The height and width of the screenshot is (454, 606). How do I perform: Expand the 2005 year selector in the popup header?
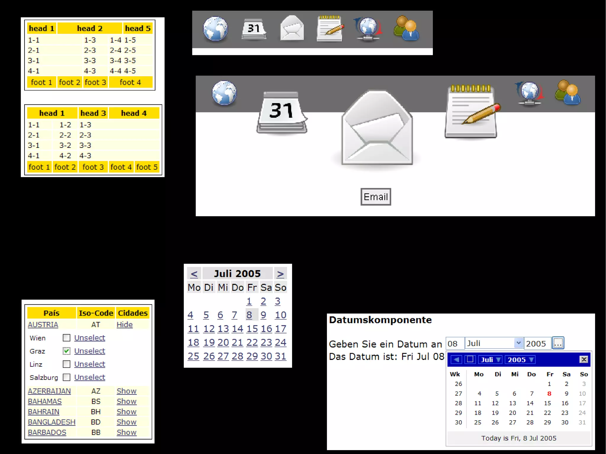pyautogui.click(x=520, y=360)
